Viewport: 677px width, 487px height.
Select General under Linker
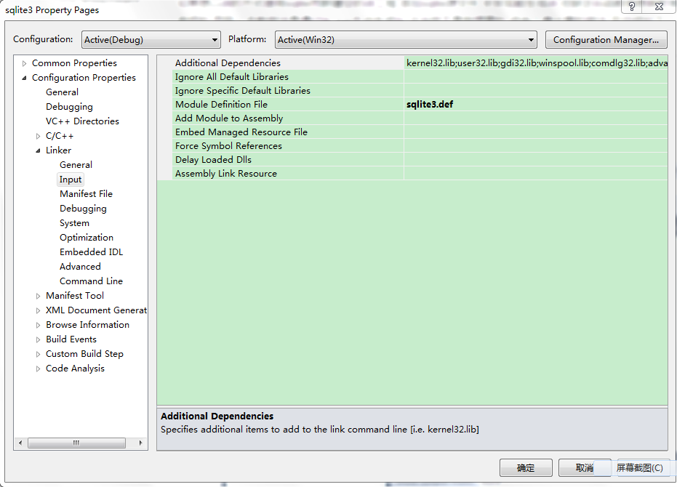click(76, 164)
